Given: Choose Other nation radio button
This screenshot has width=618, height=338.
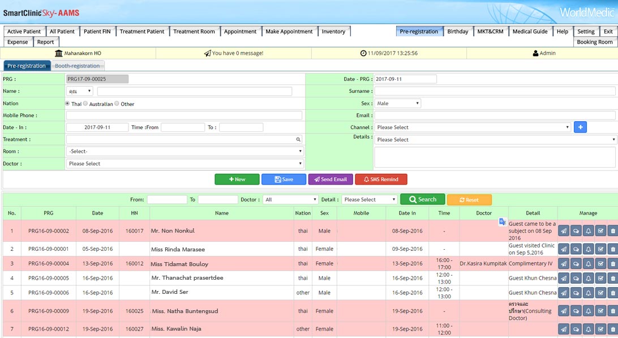Looking at the screenshot, I should [x=117, y=104].
